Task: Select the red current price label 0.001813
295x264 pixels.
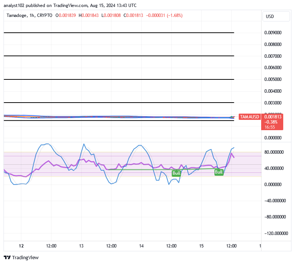Action: [x=273, y=117]
